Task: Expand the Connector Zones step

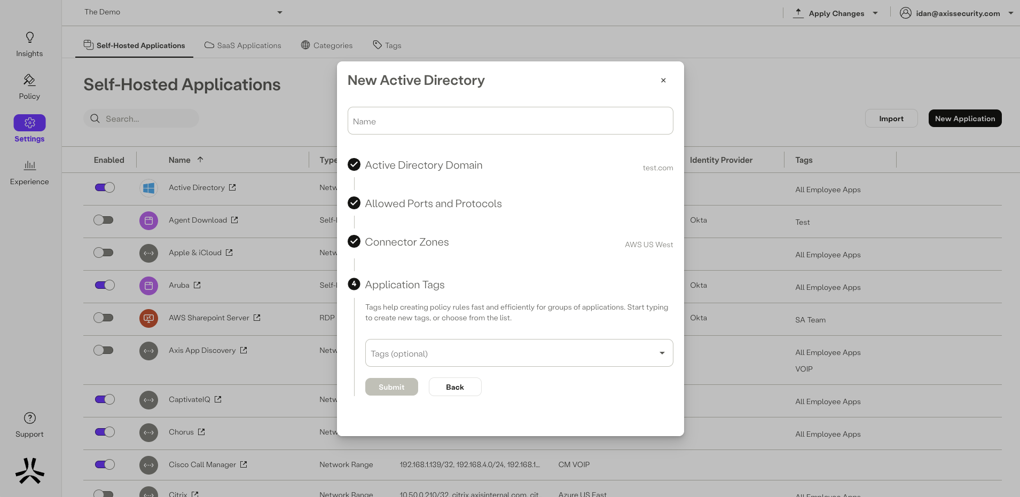Action: click(406, 242)
